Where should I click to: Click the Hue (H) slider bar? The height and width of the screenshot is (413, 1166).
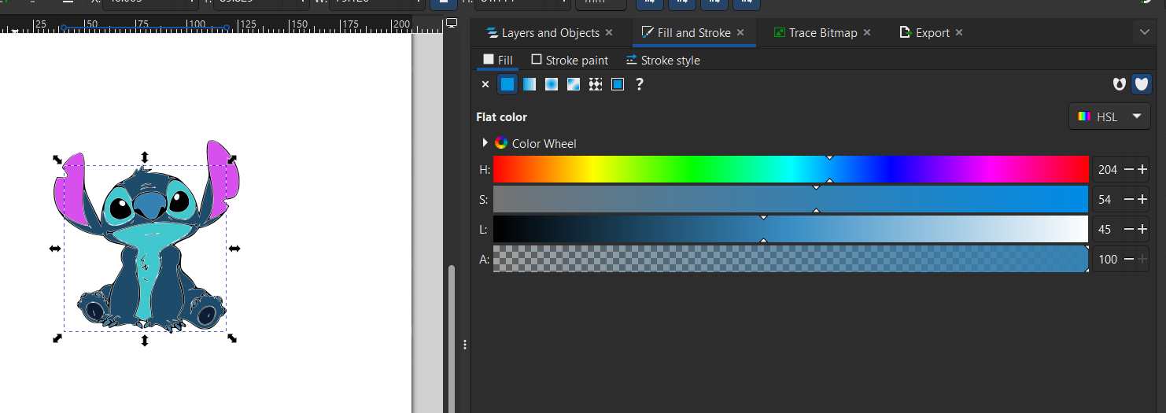click(791, 169)
